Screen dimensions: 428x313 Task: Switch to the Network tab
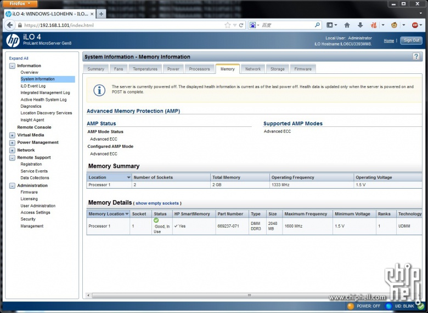(253, 69)
